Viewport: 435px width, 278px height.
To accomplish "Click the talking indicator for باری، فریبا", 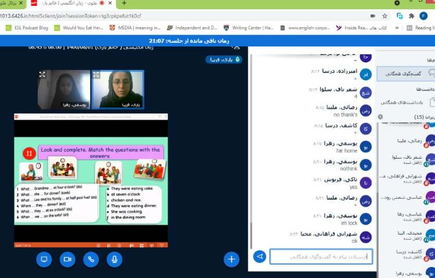I will [x=223, y=60].
